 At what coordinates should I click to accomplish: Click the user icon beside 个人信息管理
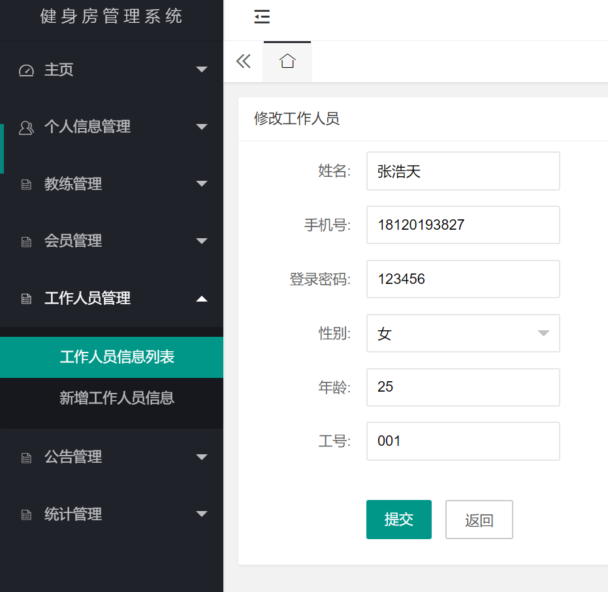pyautogui.click(x=26, y=127)
